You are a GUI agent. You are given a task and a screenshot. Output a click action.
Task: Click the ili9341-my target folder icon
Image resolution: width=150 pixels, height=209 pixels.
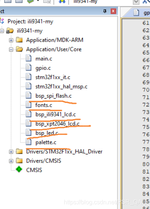[10, 31]
